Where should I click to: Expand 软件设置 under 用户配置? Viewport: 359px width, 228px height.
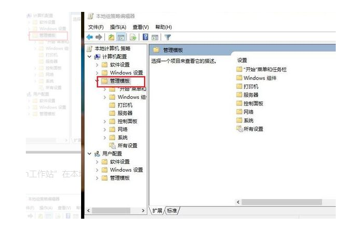[97, 162]
